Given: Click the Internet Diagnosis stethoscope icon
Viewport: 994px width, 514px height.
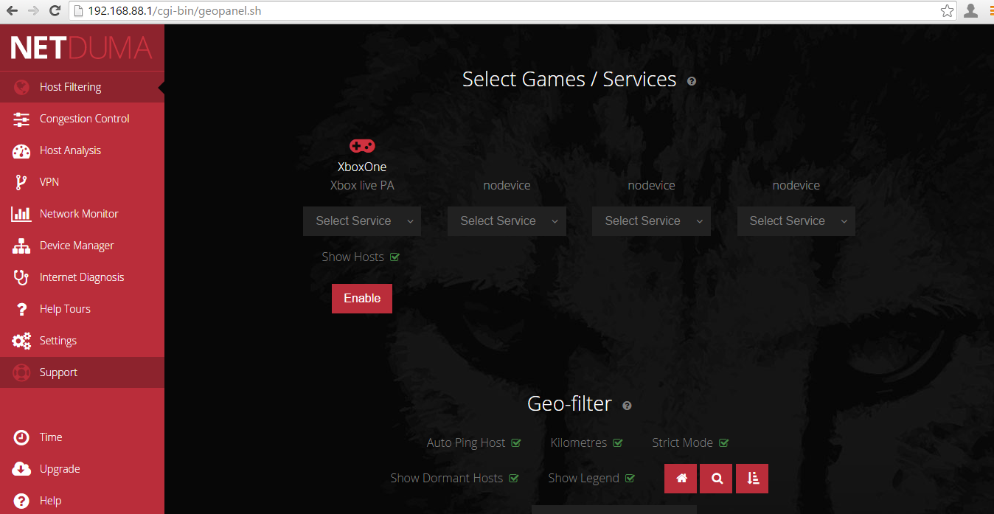Looking at the screenshot, I should click(x=21, y=277).
